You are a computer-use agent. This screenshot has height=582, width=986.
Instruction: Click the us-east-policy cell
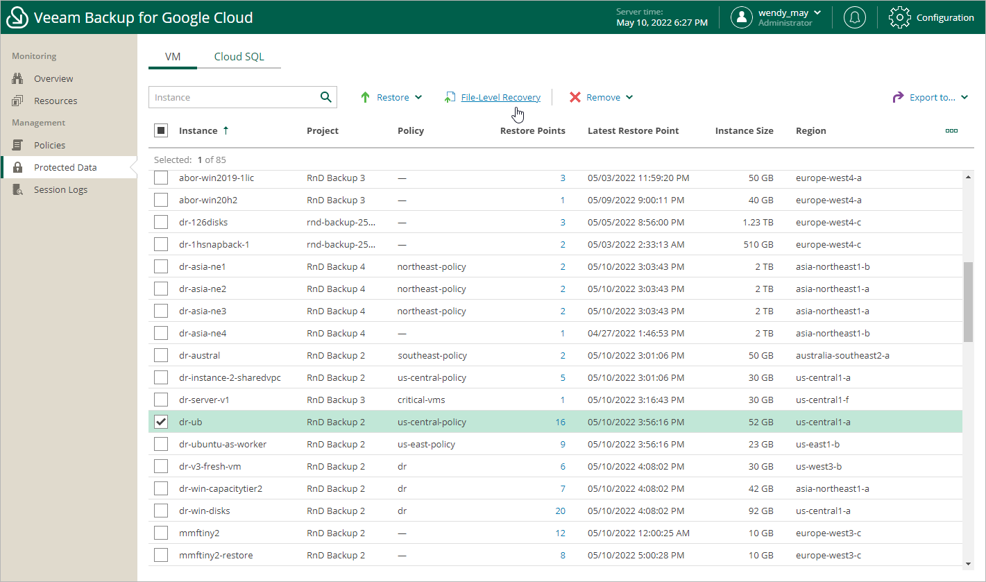click(x=426, y=445)
